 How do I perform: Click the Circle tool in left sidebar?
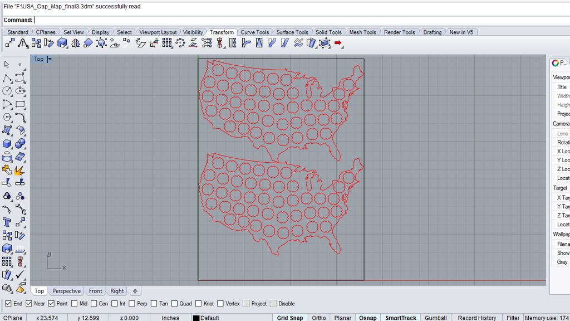(7, 91)
